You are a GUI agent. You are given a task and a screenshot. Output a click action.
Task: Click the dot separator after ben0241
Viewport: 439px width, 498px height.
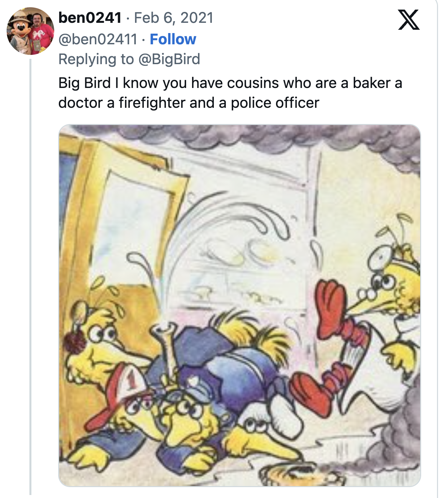point(127,19)
